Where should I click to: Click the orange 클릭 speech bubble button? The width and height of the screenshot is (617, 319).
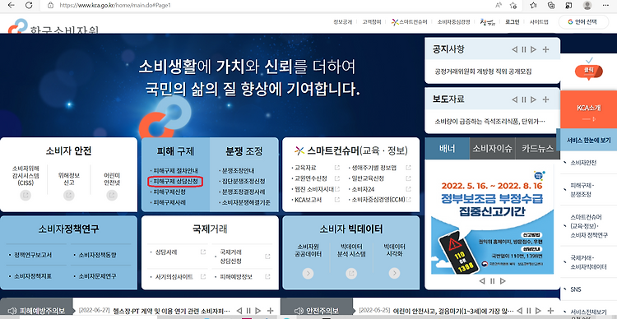coord(589,71)
